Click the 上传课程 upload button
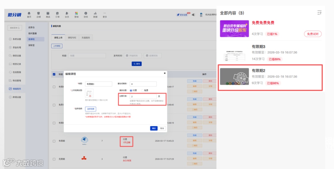The image size is (334, 169). pos(57,46)
